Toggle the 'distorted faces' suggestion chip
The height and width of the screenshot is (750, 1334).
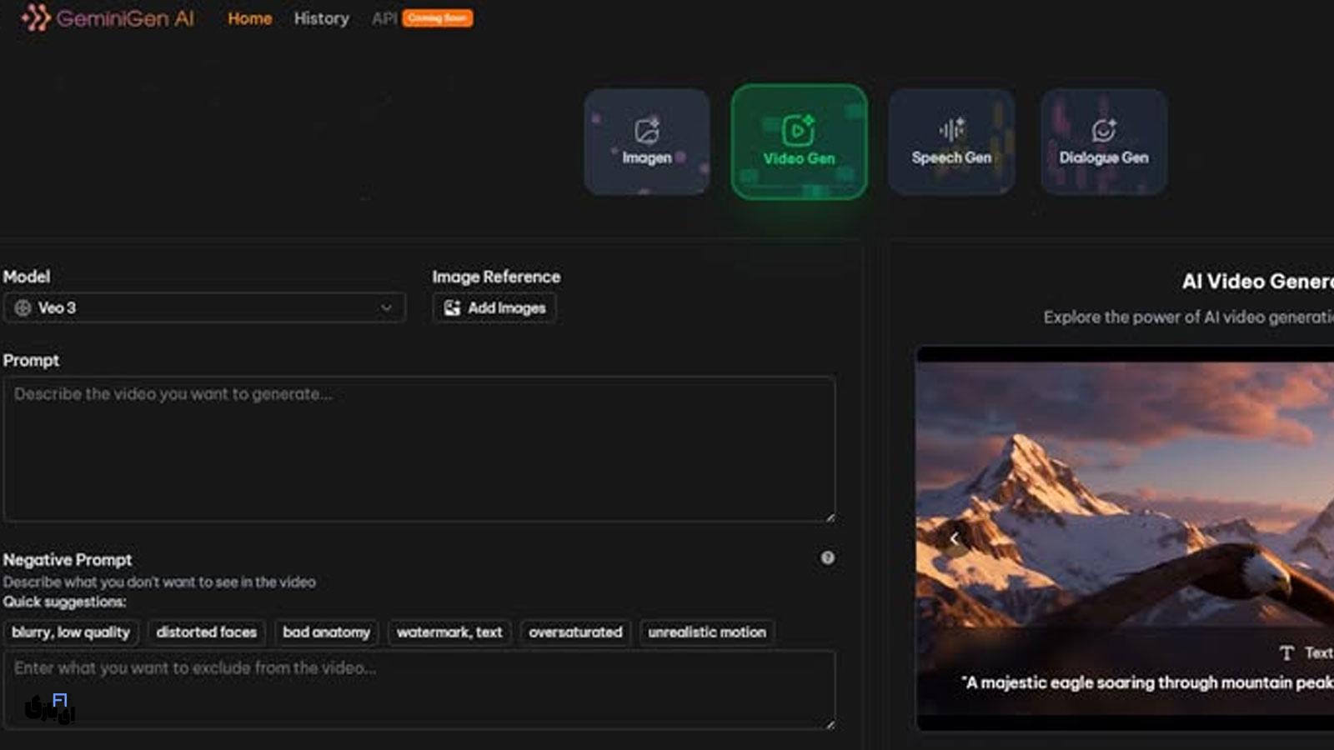207,632
